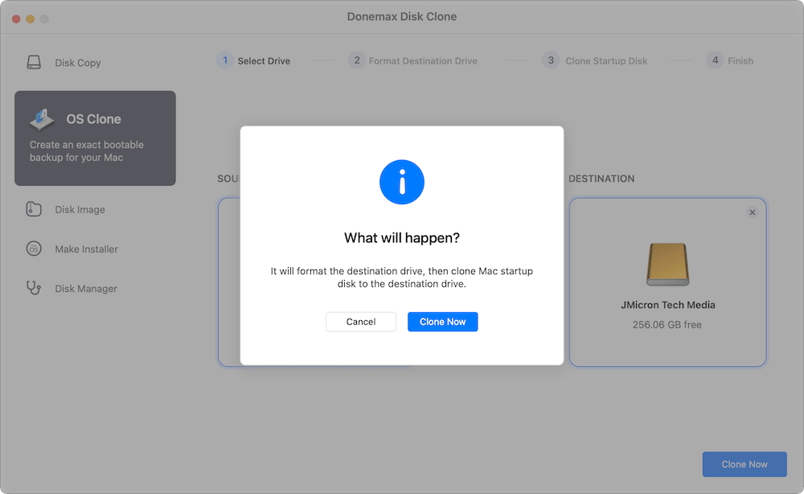Open Disk Copy in sidebar
804x494 pixels.
coord(78,63)
